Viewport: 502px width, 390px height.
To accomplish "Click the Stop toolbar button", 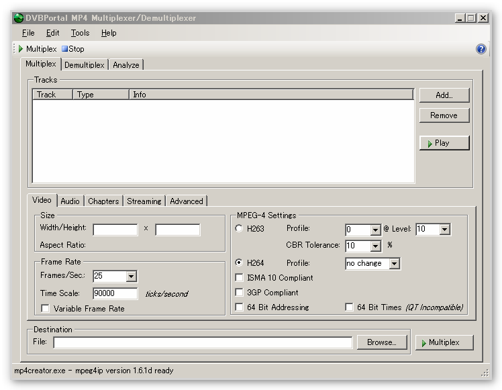I will 73,49.
